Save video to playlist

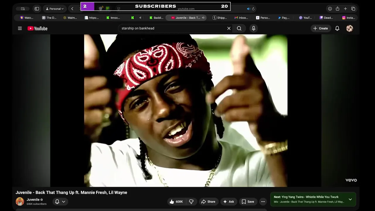coord(248,202)
